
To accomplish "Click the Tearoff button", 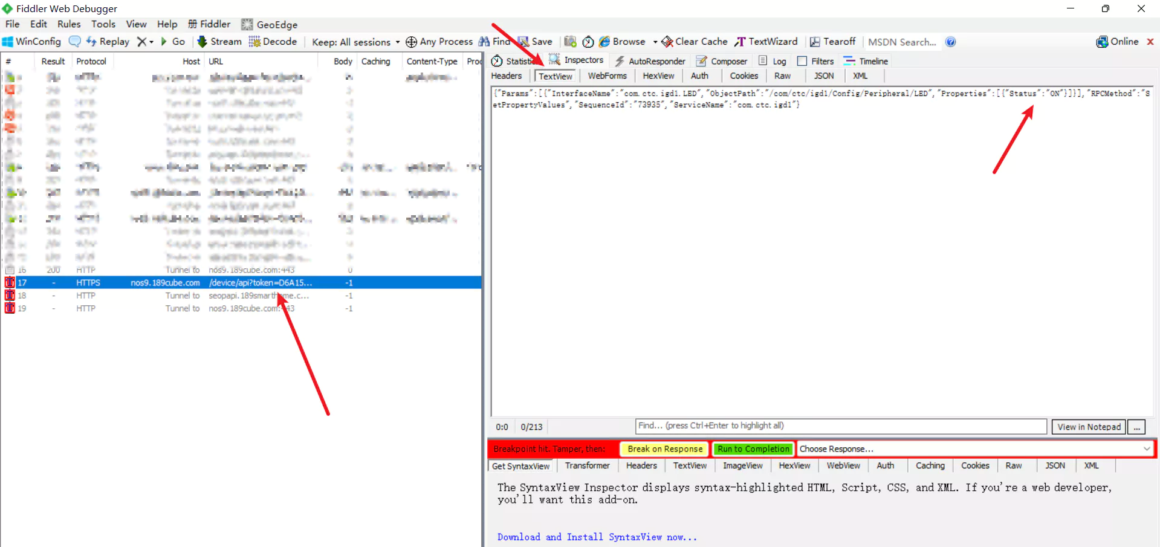I will pos(833,42).
